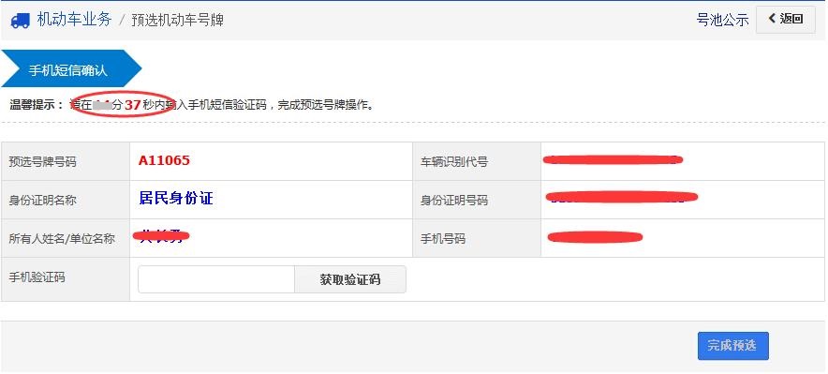This screenshot has height=374, width=828.
Task: Click the 手机号码 label cell
Action: tap(477, 238)
